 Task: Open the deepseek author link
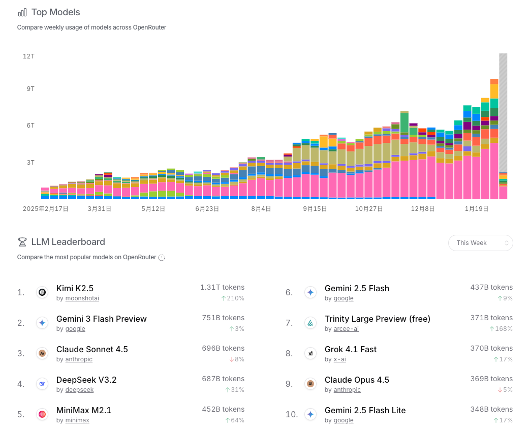79,390
